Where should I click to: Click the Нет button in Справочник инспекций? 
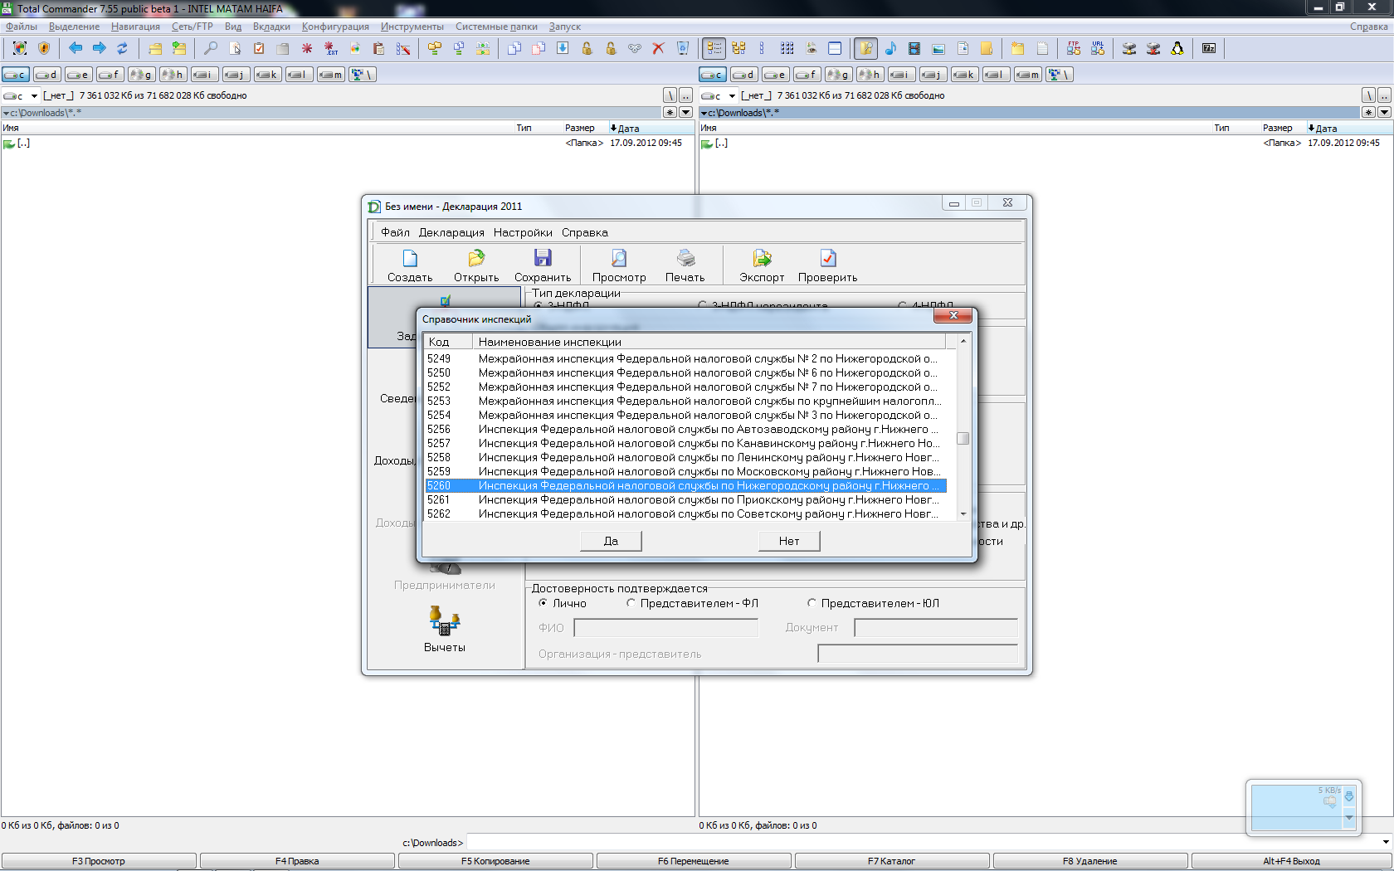pos(789,541)
